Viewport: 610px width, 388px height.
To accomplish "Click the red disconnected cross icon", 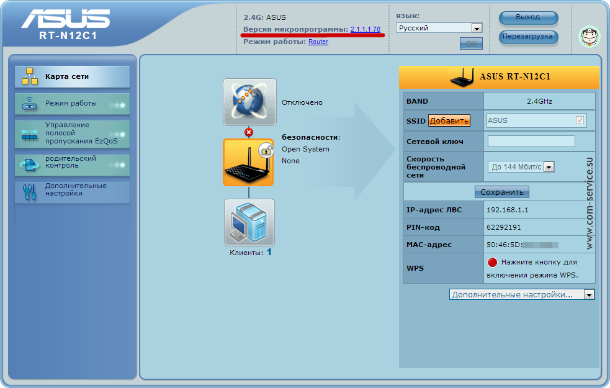I will coord(249,132).
